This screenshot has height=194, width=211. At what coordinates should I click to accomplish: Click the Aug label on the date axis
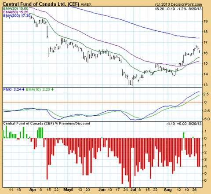167,190
